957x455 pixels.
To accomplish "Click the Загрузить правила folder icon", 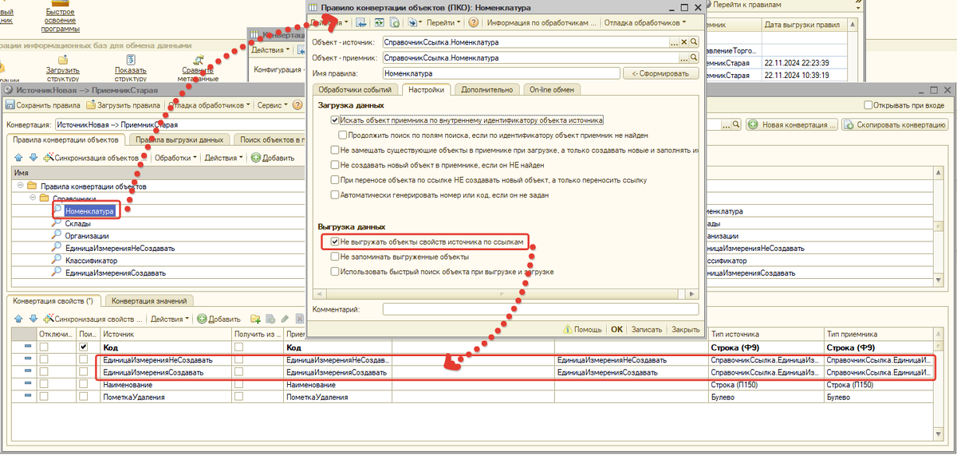I will coord(90,105).
